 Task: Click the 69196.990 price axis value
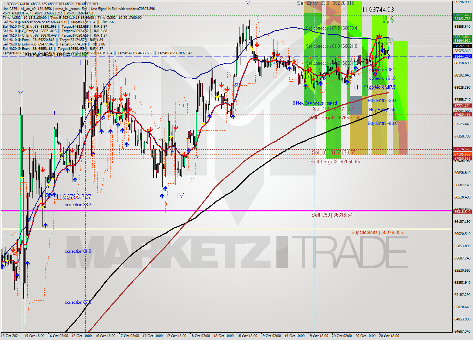pyautogui.click(x=463, y=2)
